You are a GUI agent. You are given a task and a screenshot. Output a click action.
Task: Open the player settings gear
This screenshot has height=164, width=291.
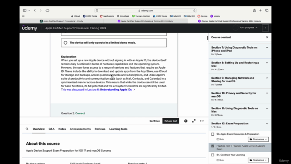[x=186, y=121]
